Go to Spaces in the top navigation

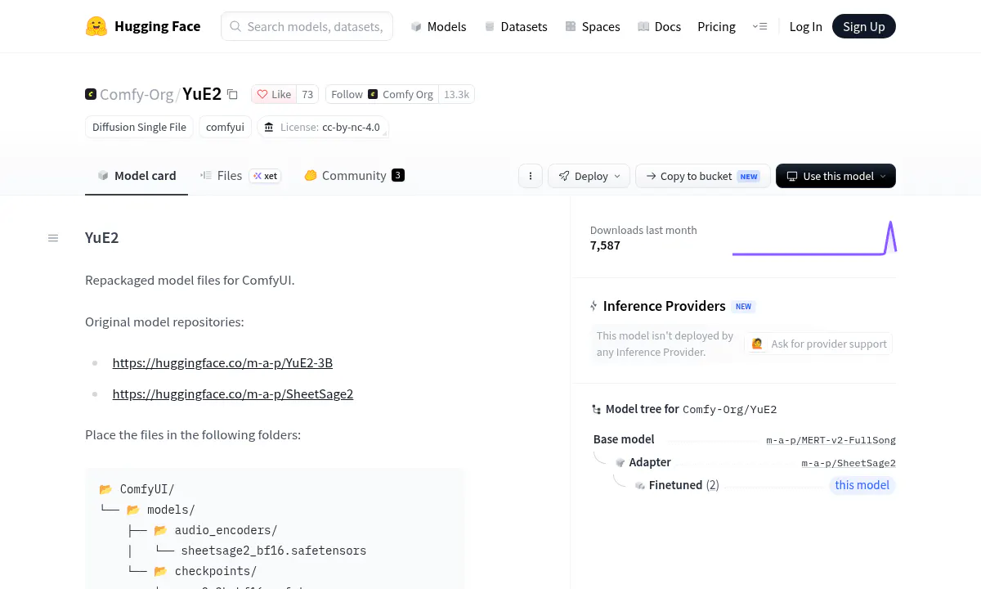[592, 26]
